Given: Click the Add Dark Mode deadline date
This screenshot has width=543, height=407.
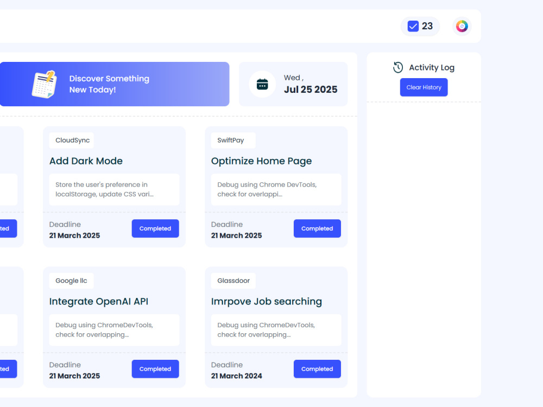Looking at the screenshot, I should 74,236.
